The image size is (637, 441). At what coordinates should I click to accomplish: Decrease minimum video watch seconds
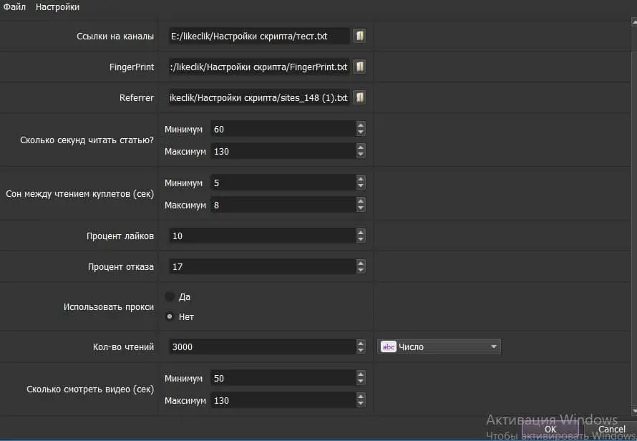(361, 382)
